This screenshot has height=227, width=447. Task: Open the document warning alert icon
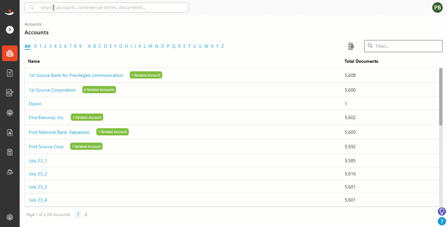tap(10, 132)
